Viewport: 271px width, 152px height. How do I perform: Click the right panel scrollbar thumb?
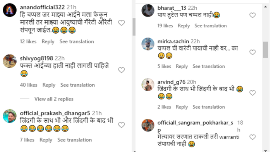[x=266, y=50]
